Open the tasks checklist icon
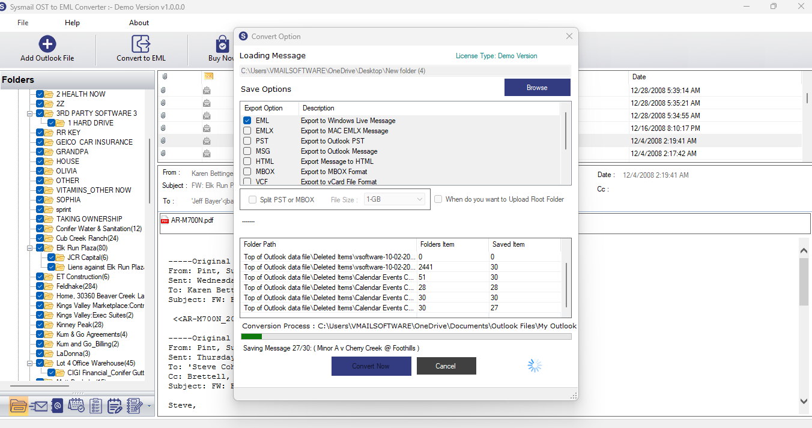This screenshot has width=812, height=428. coord(95,406)
